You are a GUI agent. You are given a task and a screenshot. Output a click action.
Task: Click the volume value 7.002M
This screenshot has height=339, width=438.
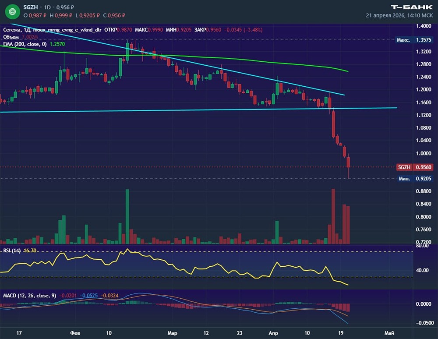tap(30, 37)
